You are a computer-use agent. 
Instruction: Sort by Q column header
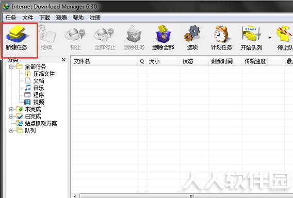142,61
